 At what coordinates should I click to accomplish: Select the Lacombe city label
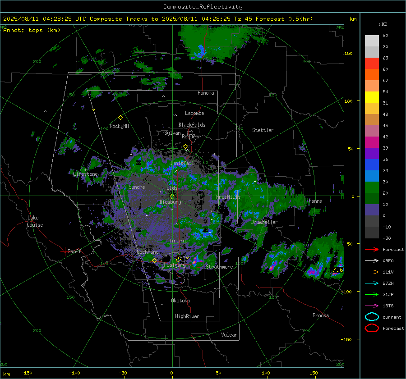[194, 113]
